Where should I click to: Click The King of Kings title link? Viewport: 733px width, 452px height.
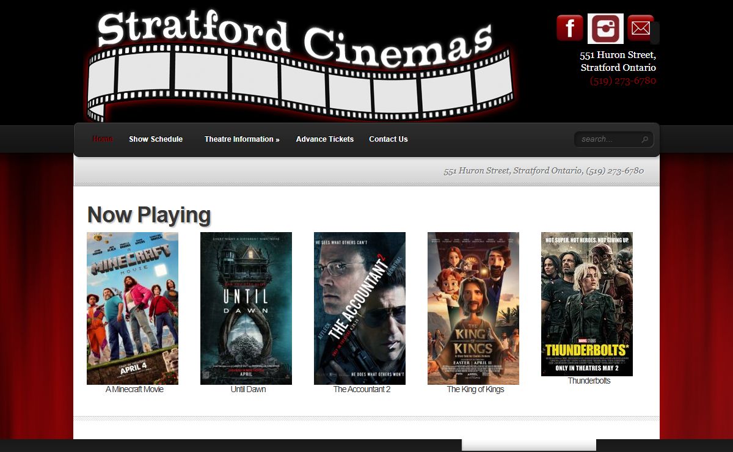[475, 389]
